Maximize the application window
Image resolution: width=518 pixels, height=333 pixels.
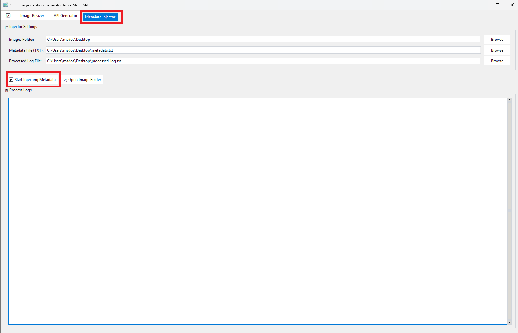(x=497, y=5)
